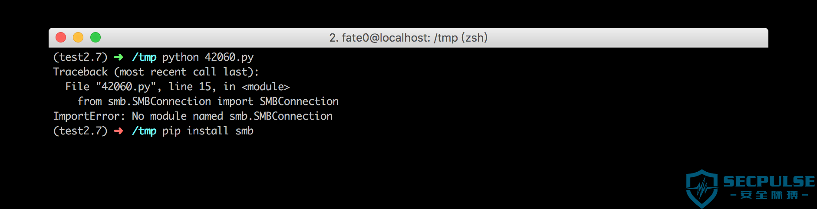Screen dimensions: 817x209
Task: Click the pip install smb command
Action: pyautogui.click(x=208, y=131)
